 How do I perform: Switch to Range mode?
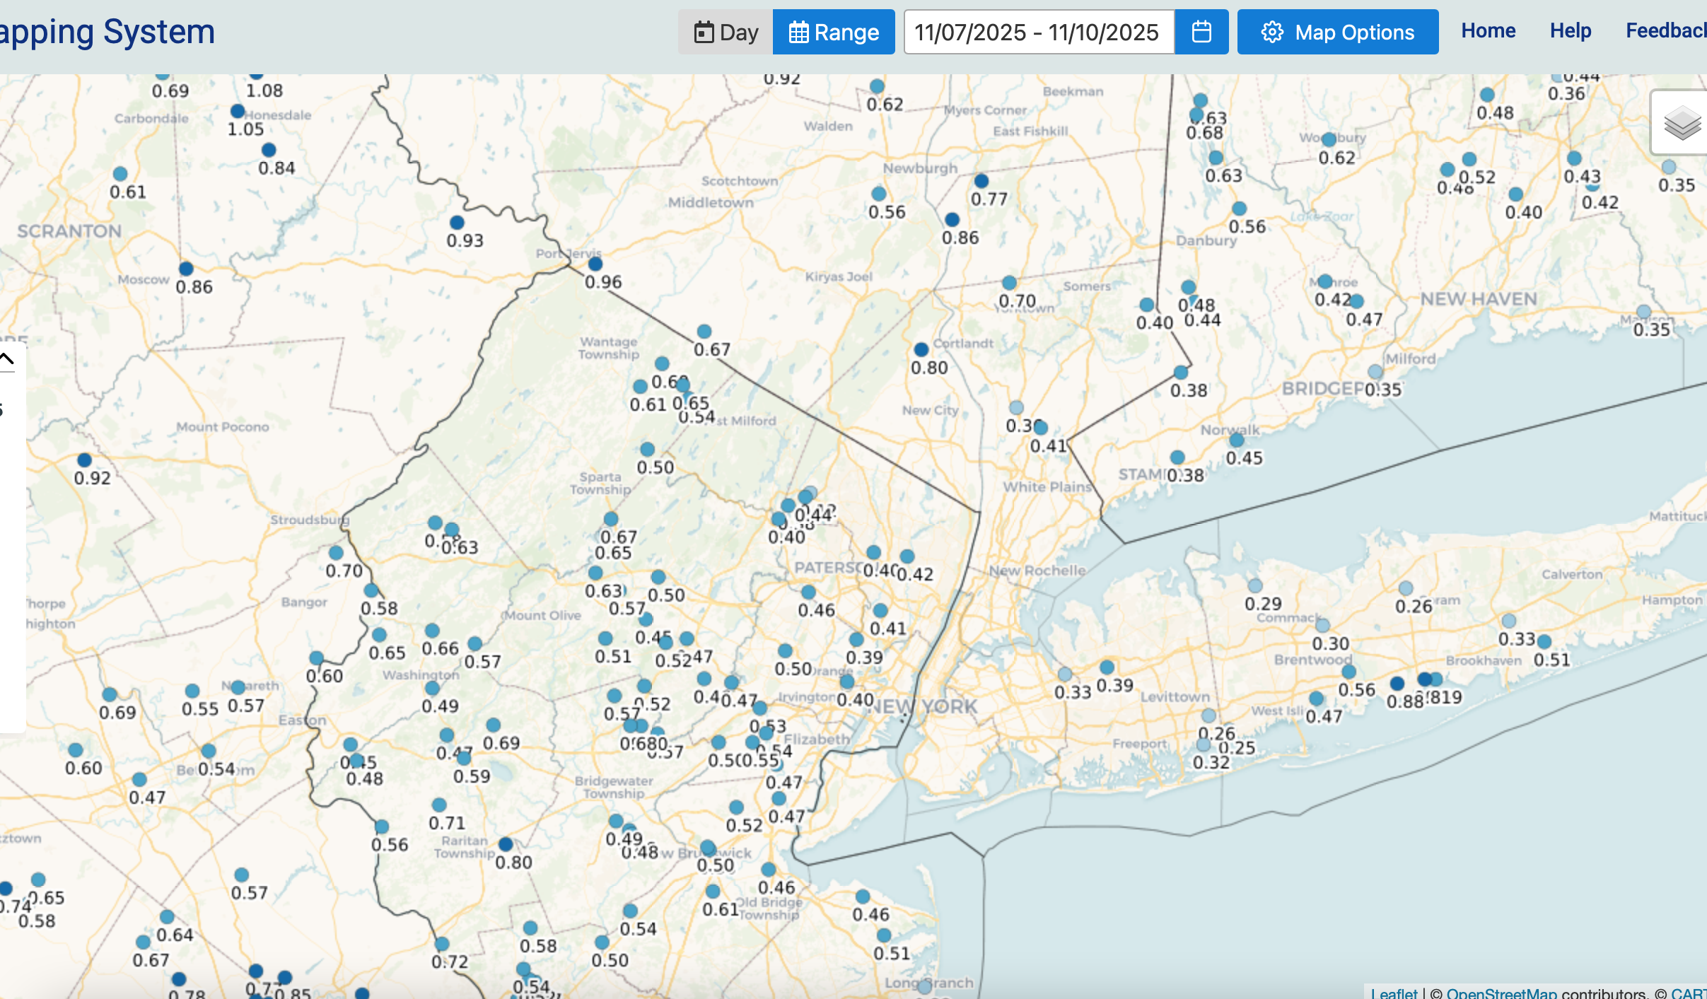(834, 32)
